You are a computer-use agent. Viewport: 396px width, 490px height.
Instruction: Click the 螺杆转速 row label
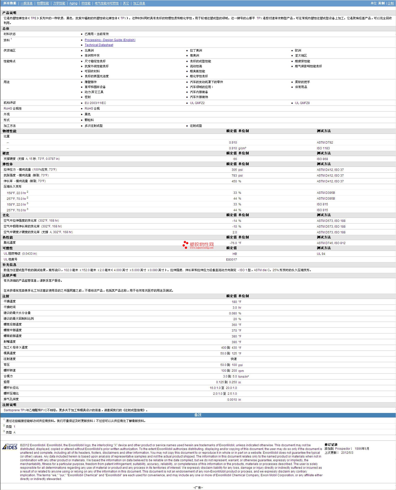pyautogui.click(x=10, y=370)
